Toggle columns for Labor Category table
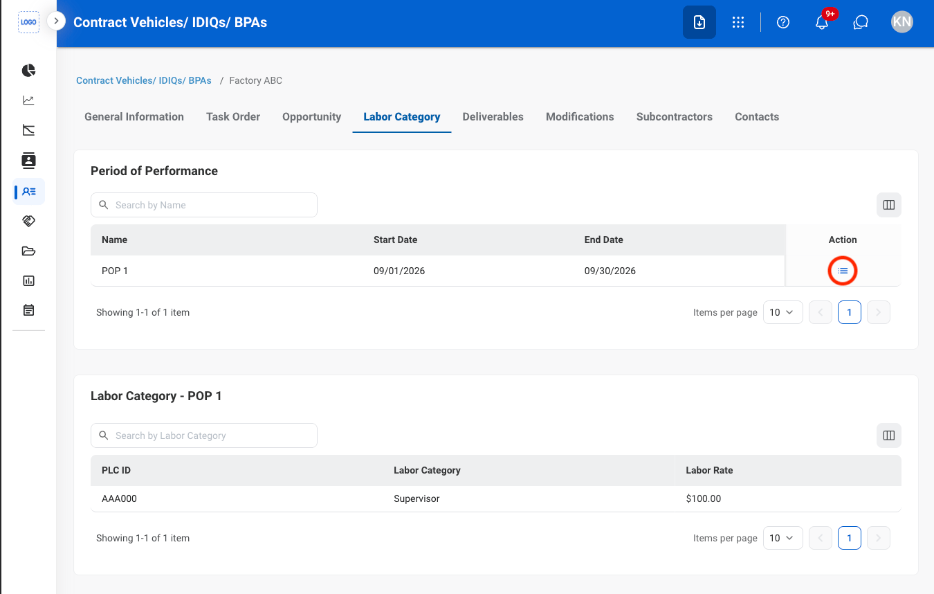 [889, 435]
